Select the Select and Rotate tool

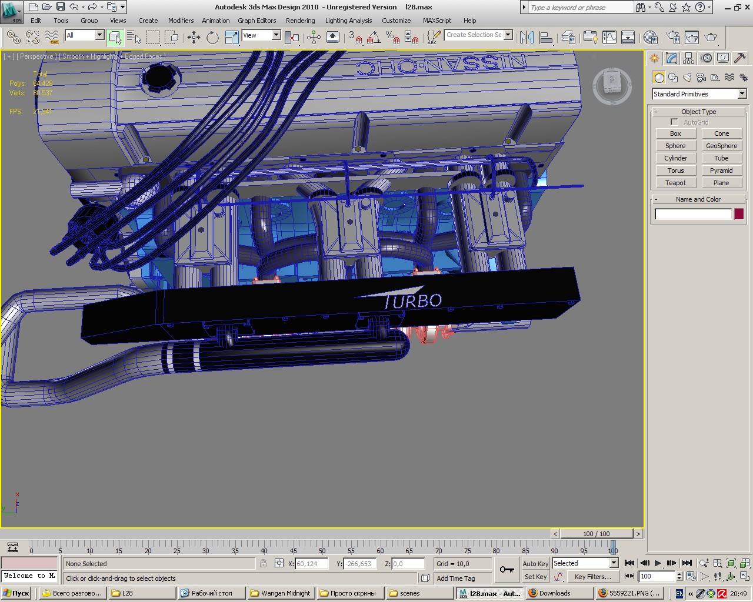pyautogui.click(x=212, y=38)
